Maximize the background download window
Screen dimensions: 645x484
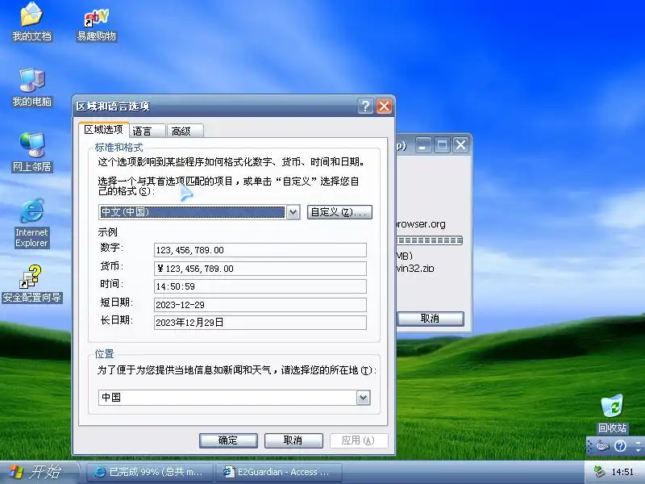click(442, 145)
